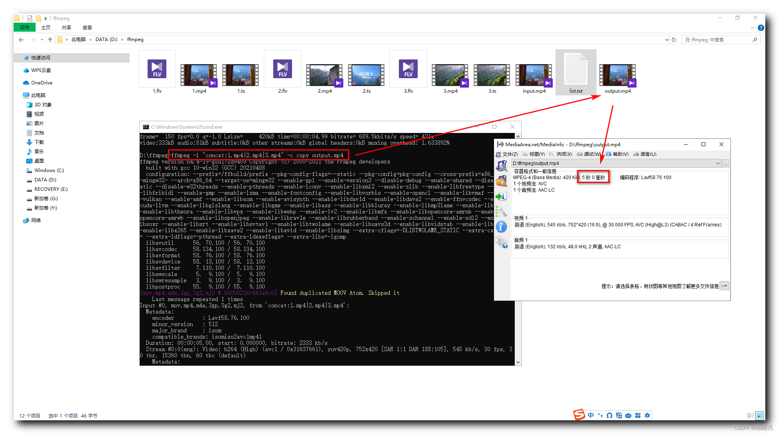Click the export info arrow icon

[501, 196]
